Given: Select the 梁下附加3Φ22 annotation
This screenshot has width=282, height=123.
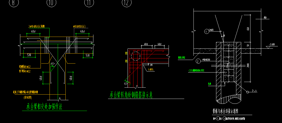Looking at the screenshot, I should 25,71.
